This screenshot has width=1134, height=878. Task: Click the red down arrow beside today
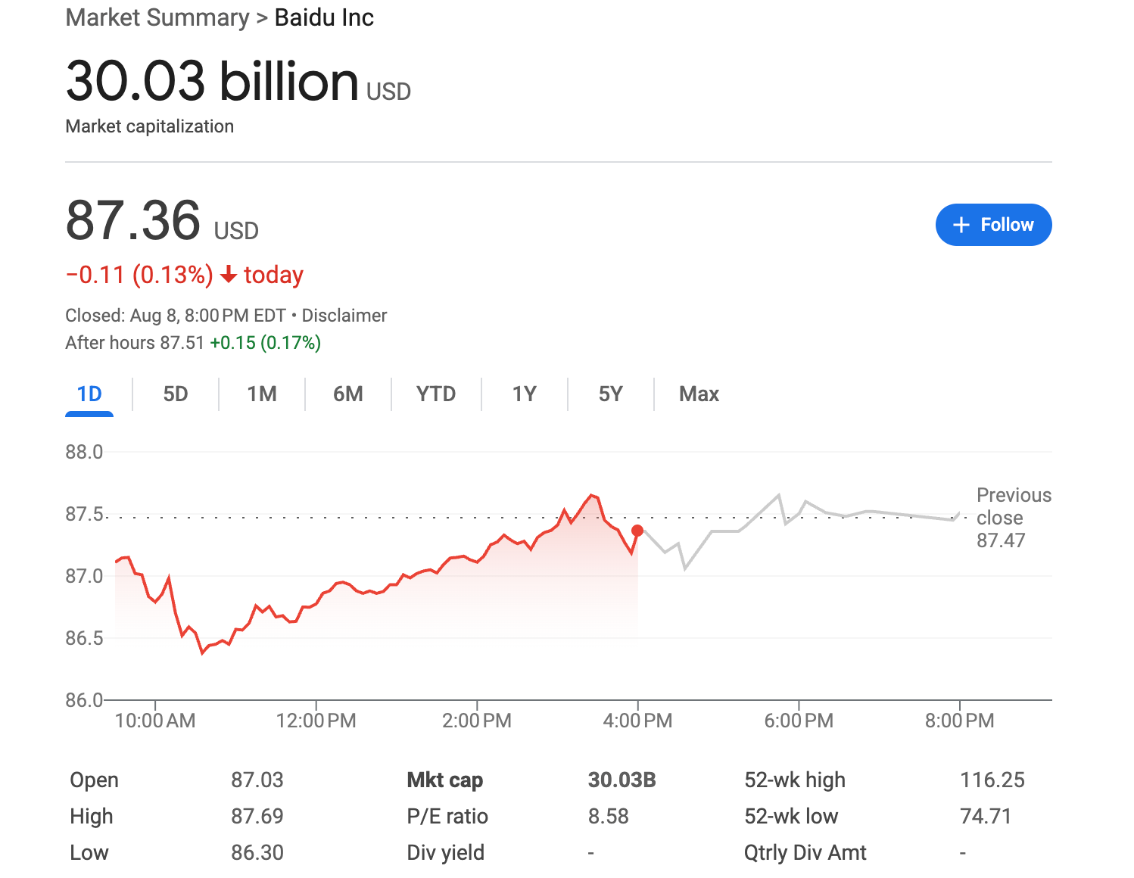(229, 275)
